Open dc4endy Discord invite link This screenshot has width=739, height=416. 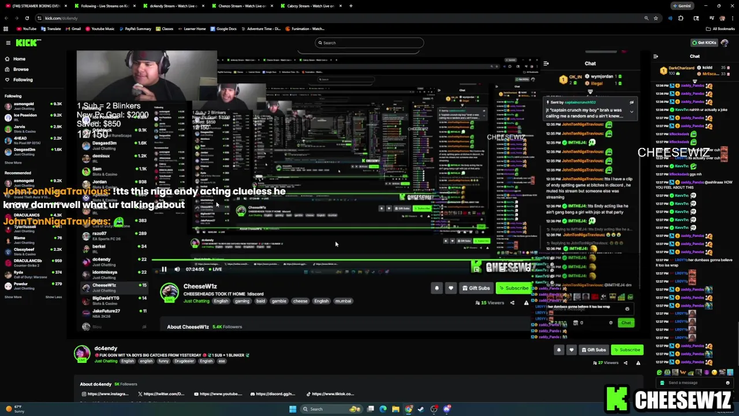point(273,394)
